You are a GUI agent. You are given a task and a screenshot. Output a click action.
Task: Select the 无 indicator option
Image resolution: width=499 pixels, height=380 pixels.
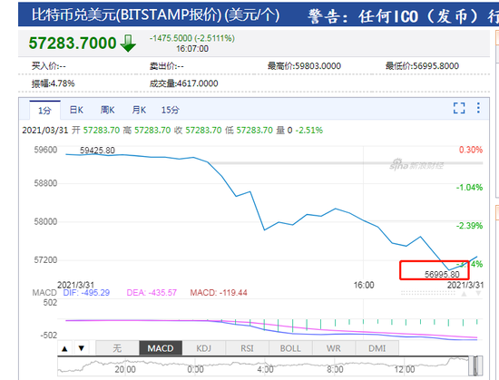click(117, 348)
